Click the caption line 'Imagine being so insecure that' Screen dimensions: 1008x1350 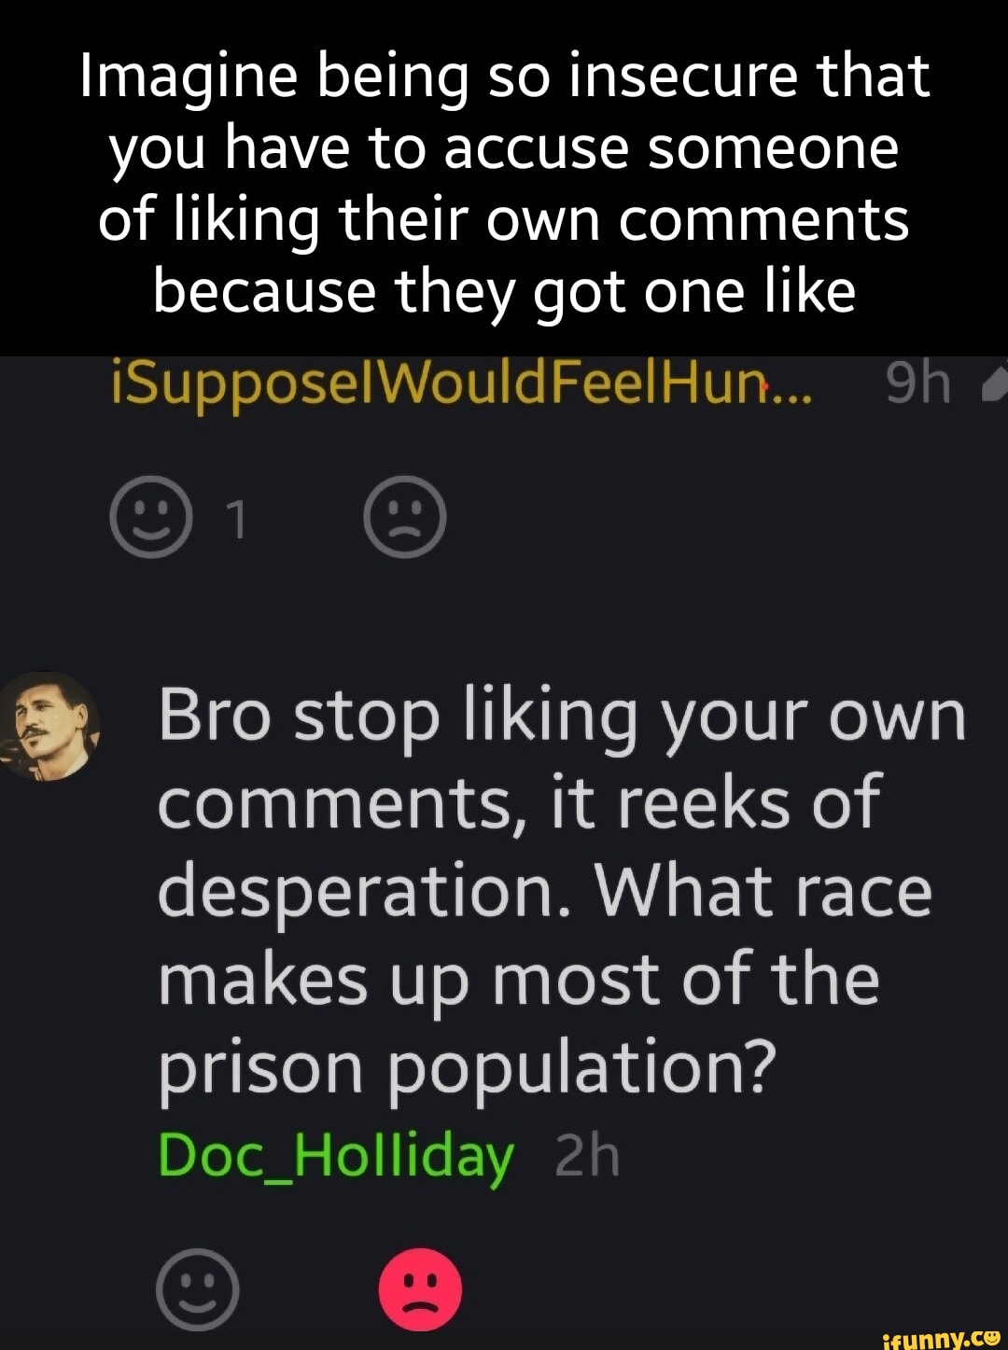[505, 76]
